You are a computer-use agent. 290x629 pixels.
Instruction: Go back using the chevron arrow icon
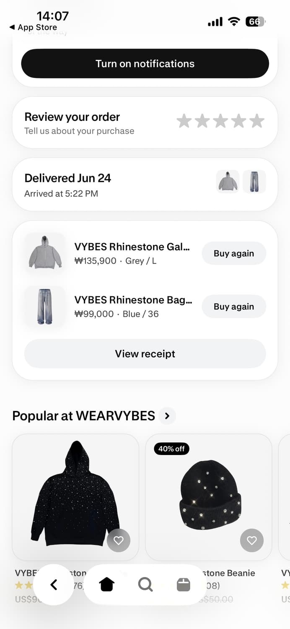pyautogui.click(x=54, y=584)
